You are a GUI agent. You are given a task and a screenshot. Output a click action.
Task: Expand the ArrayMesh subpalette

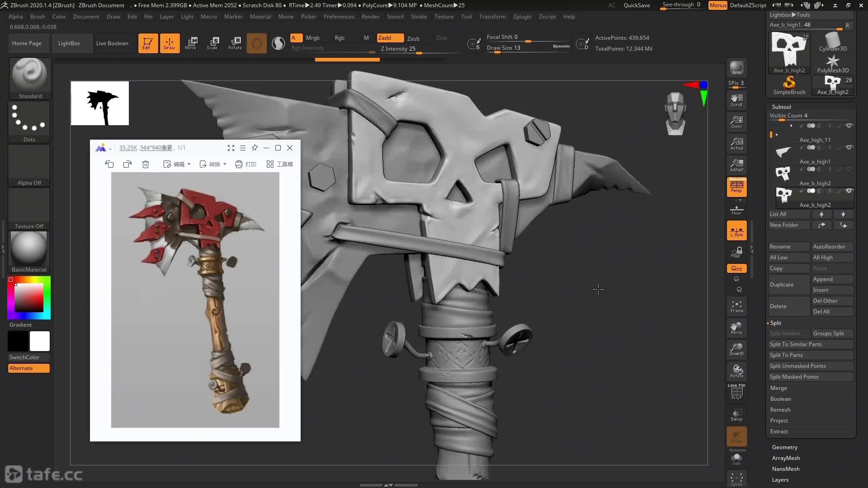[x=786, y=458]
